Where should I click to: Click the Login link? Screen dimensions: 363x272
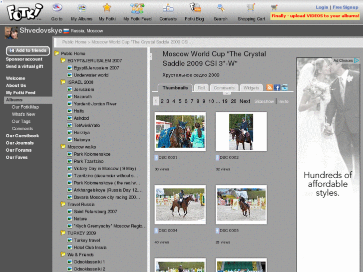tap(322, 7)
